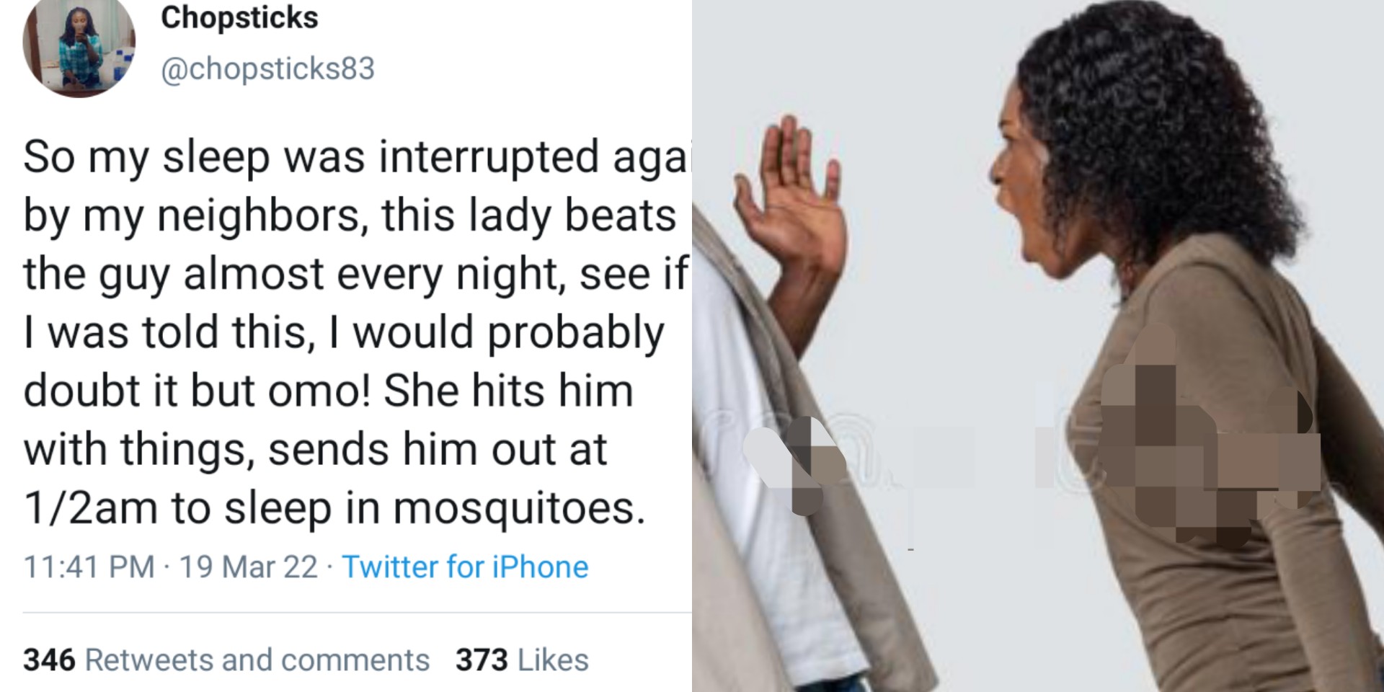Click the "1/2am" text in the tweet

click(x=90, y=507)
